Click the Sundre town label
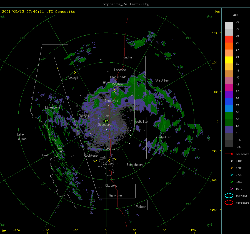Viewport: 250px width, 234px height. 84,115
